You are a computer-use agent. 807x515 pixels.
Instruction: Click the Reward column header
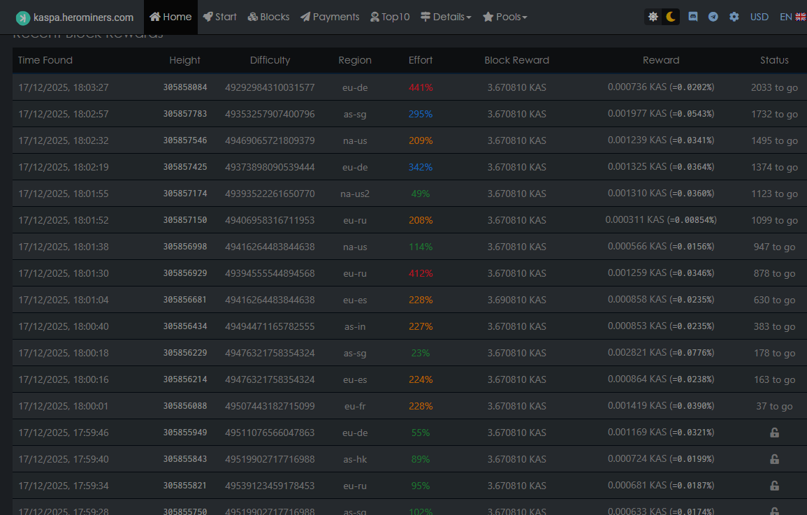click(661, 60)
